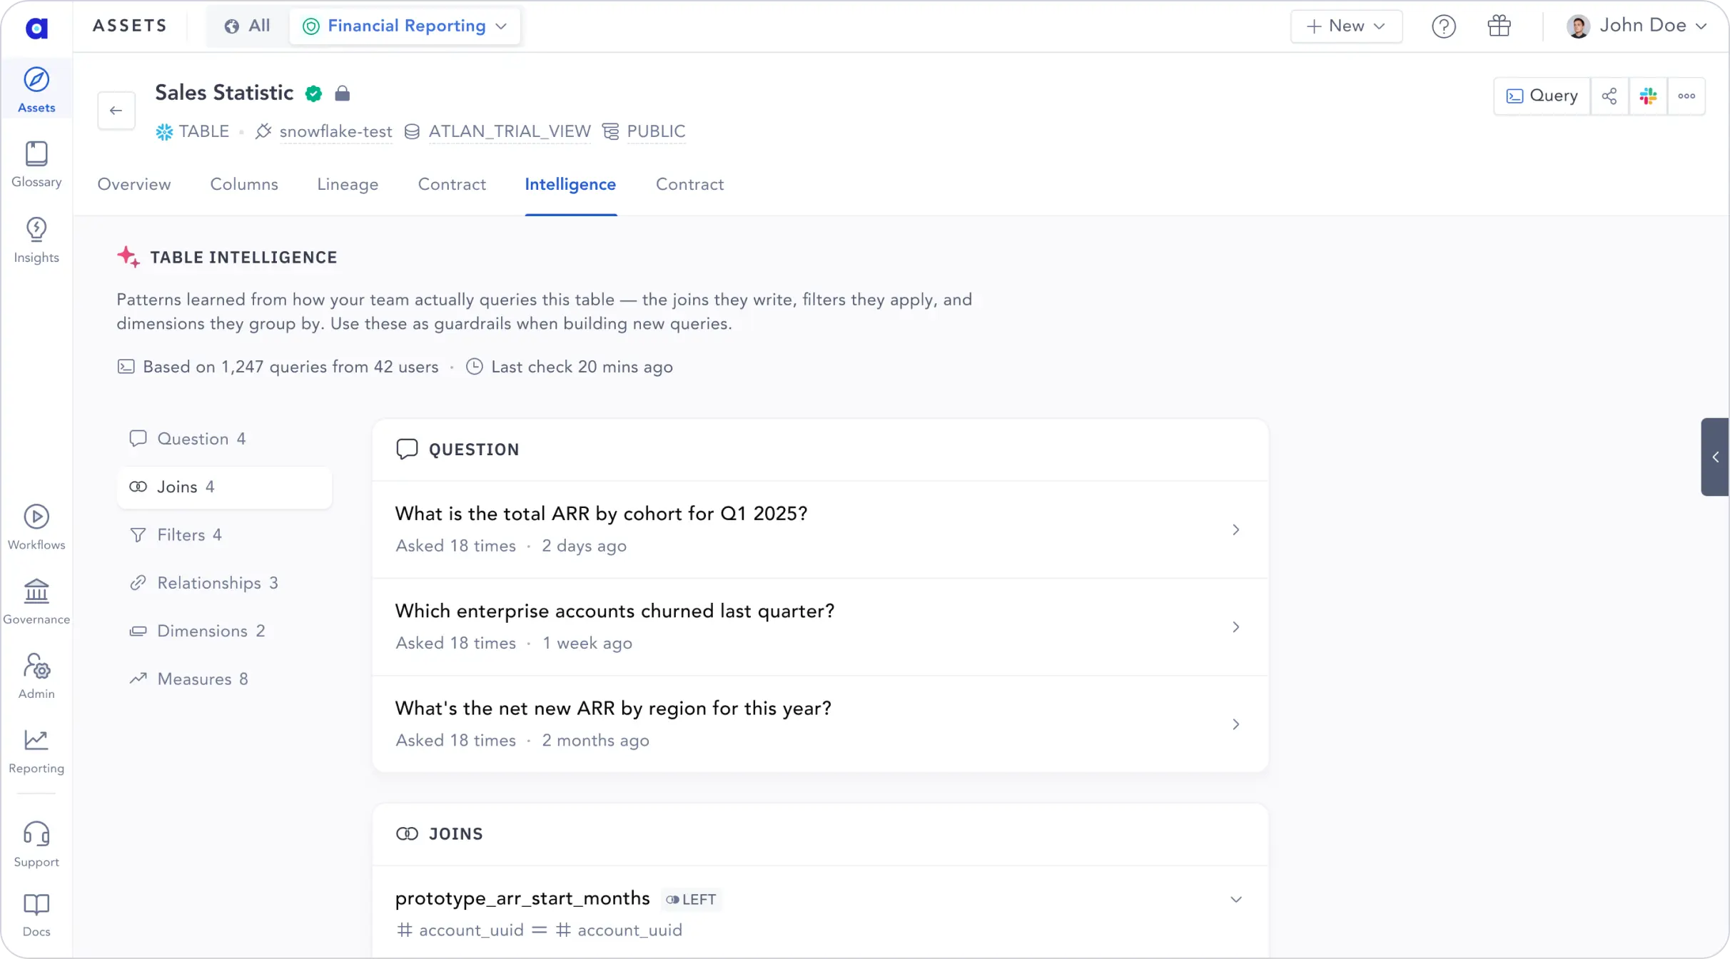The image size is (1730, 959).
Task: Open the Financial Reporting persona dropdown
Action: [404, 25]
